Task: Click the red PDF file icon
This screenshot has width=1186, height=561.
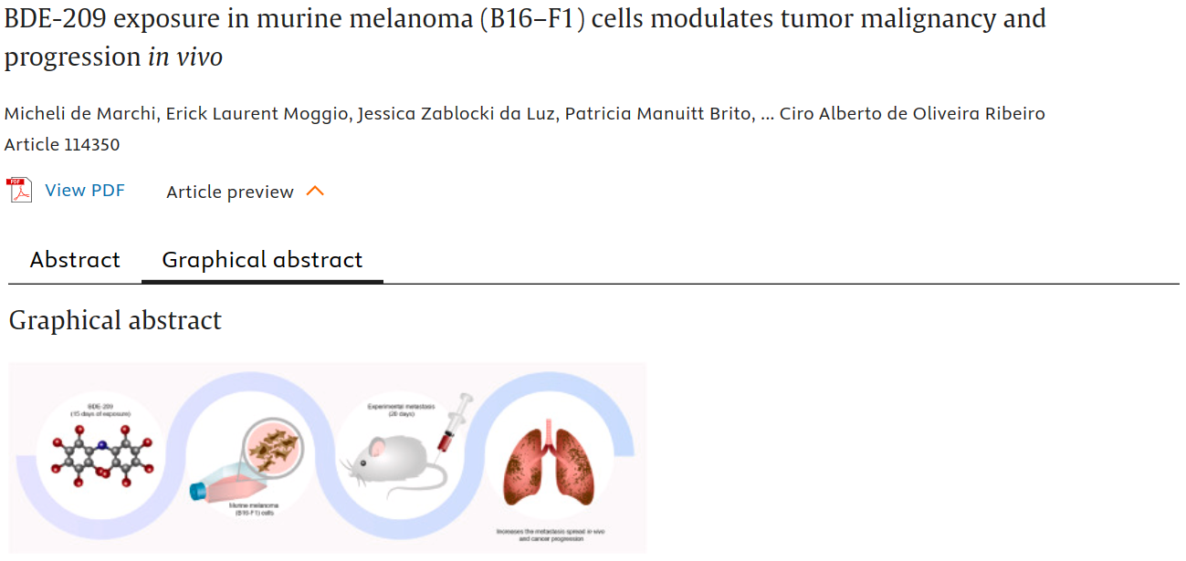Action: (19, 191)
